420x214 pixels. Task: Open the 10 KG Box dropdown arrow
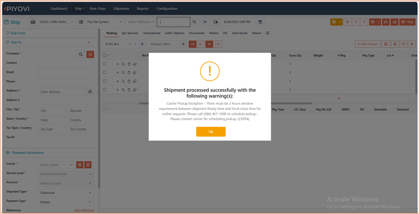135,44
